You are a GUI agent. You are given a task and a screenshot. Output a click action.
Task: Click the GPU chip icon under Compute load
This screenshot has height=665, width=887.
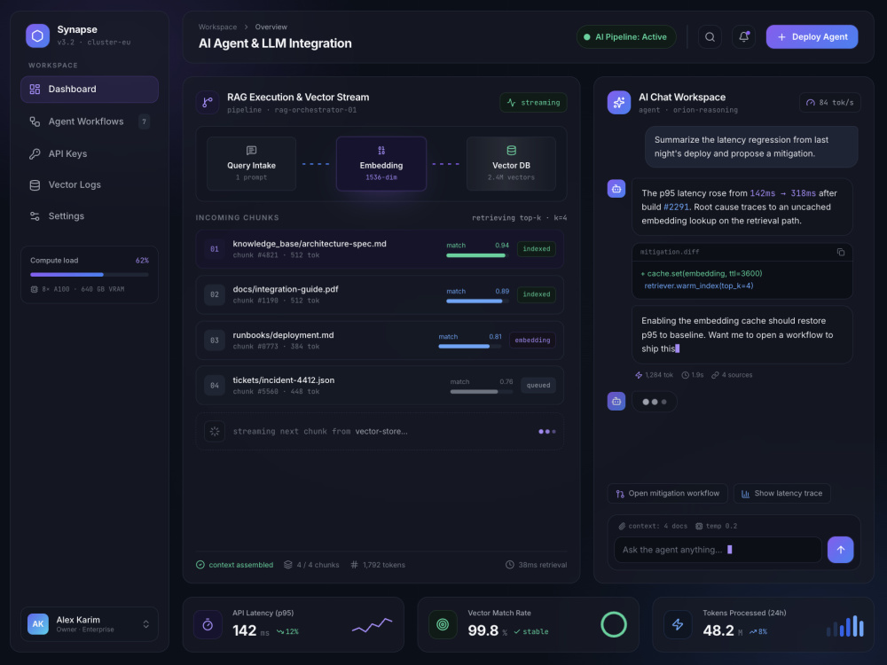(x=34, y=289)
